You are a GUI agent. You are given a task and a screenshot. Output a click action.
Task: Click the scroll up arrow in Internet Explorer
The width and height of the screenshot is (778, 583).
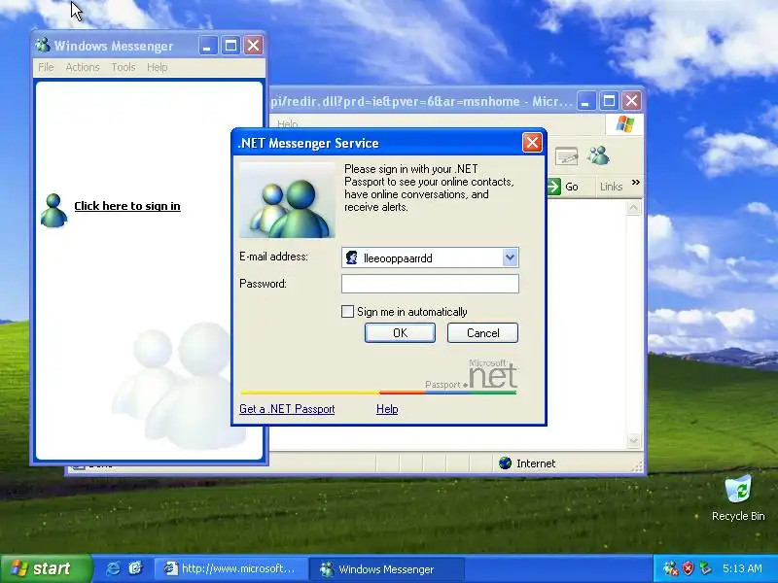coord(633,208)
